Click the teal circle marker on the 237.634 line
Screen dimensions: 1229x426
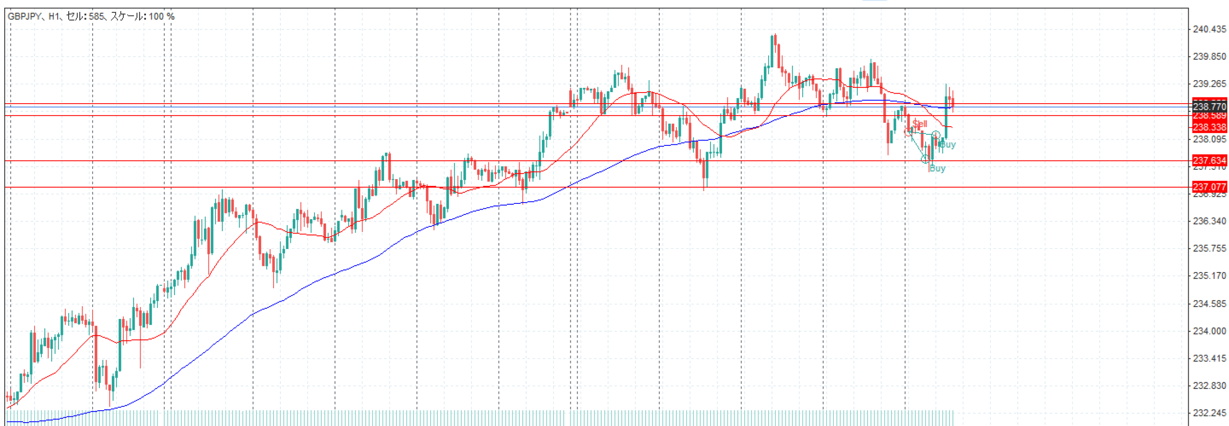925,159
